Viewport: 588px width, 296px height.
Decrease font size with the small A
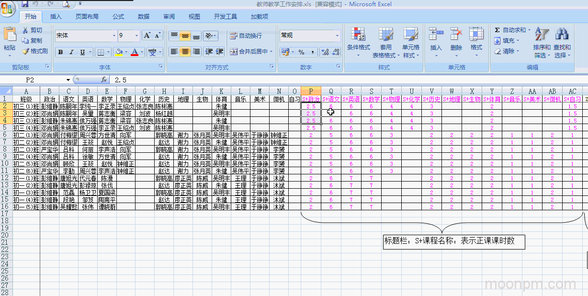(158, 35)
